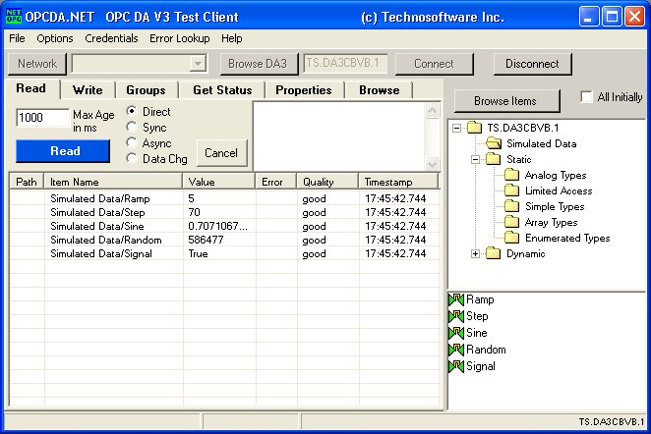Click the Array Types folder icon
651x434 pixels.
(x=512, y=222)
